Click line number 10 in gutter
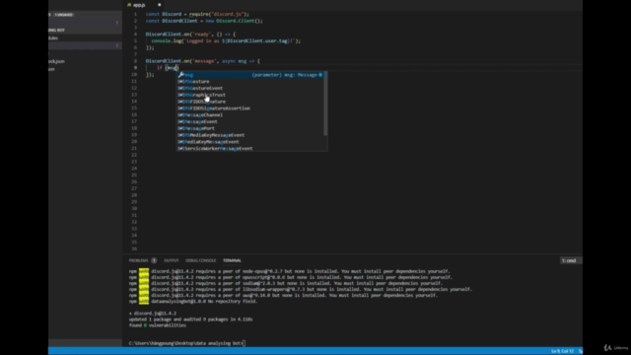631x355 pixels. click(x=134, y=75)
